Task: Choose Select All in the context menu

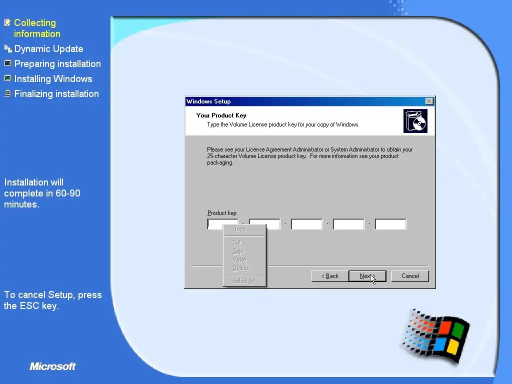Action: click(x=244, y=281)
